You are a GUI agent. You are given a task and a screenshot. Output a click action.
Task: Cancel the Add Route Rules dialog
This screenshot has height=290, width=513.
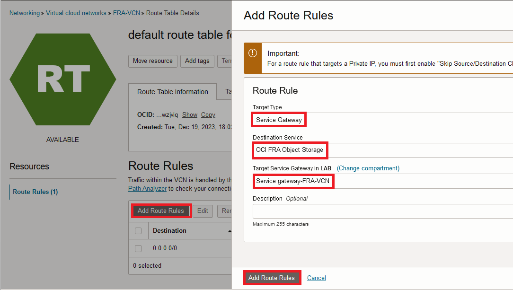point(317,278)
